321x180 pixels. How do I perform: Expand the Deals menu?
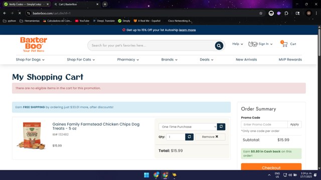[x=207, y=59]
